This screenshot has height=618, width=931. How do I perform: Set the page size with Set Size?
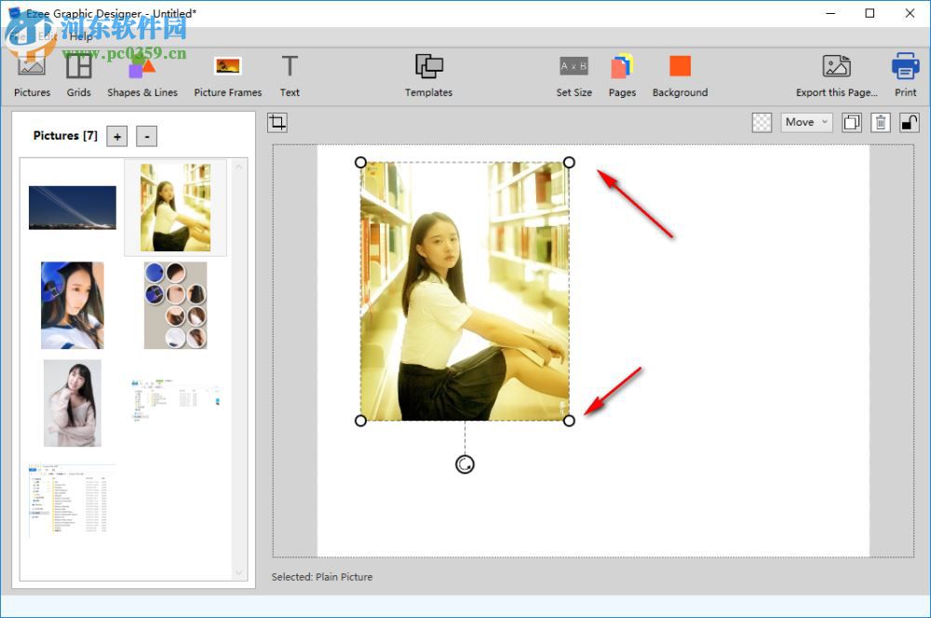pos(574,74)
